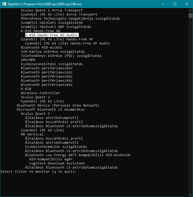
Task: Click 'Bluetooth Low Energy GATT-kompatibilis HID-eszközök' line
Action: (78, 155)
